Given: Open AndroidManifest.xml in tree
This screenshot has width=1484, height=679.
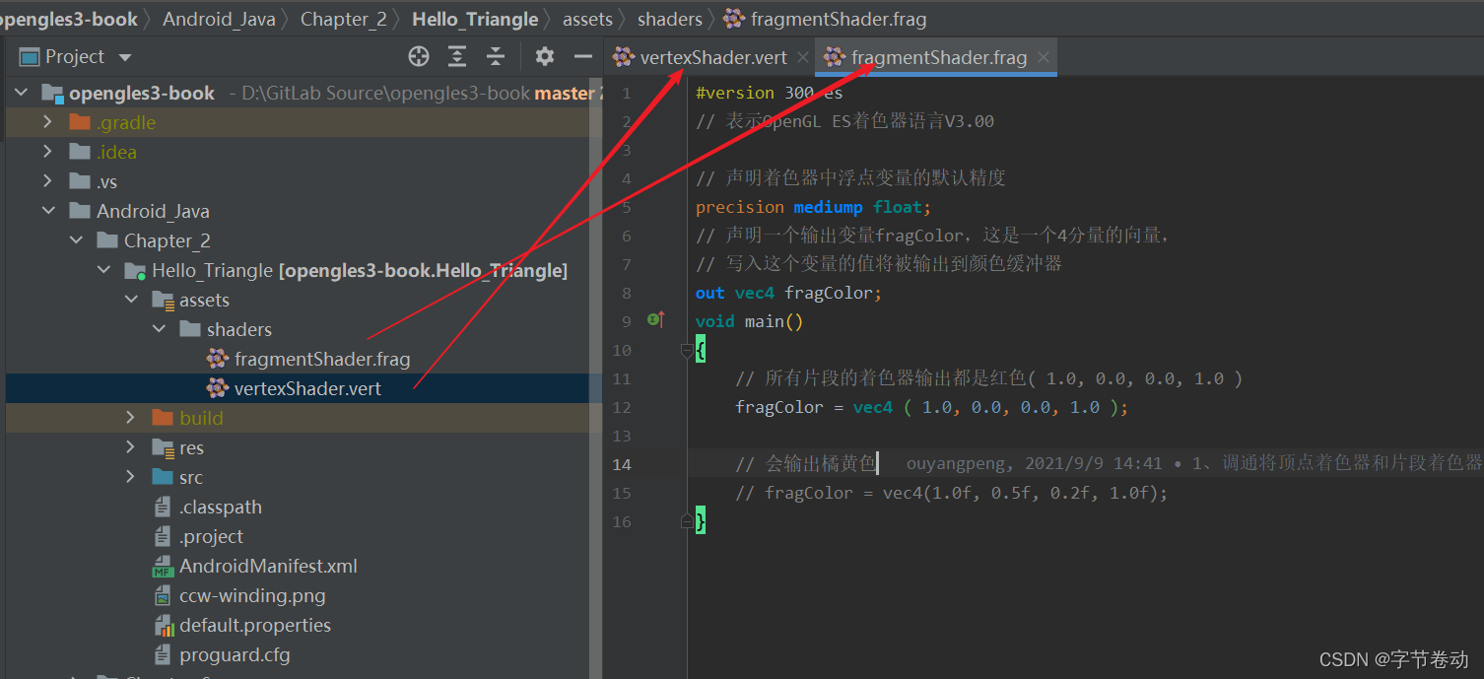Looking at the screenshot, I should [268, 566].
